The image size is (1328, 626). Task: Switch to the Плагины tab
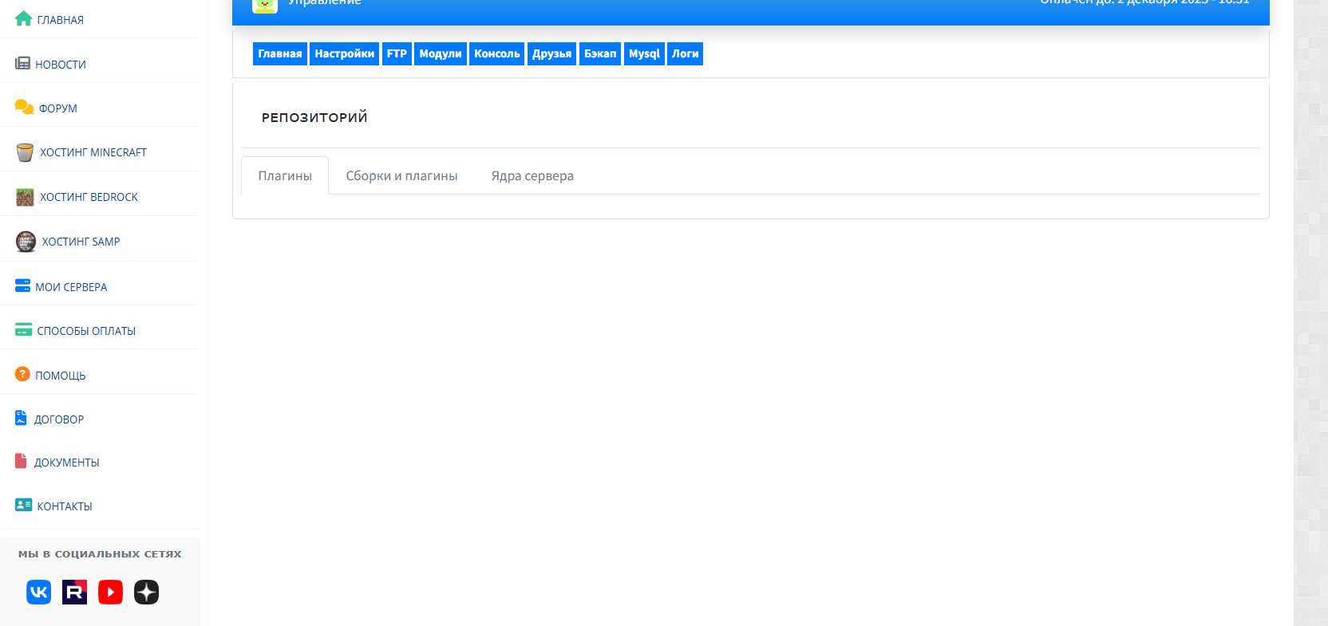click(285, 175)
